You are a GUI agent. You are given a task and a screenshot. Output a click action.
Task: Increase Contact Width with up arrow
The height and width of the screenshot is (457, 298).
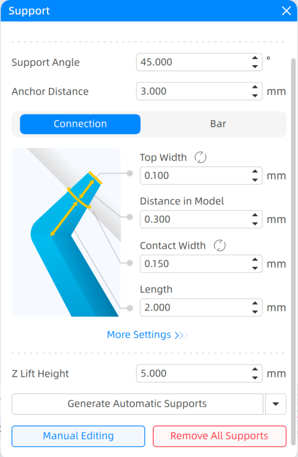pyautogui.click(x=255, y=260)
